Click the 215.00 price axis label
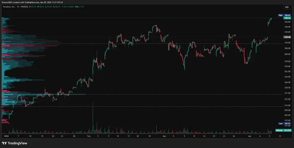Screen dimensions: 294x148 click(x=287, y=106)
